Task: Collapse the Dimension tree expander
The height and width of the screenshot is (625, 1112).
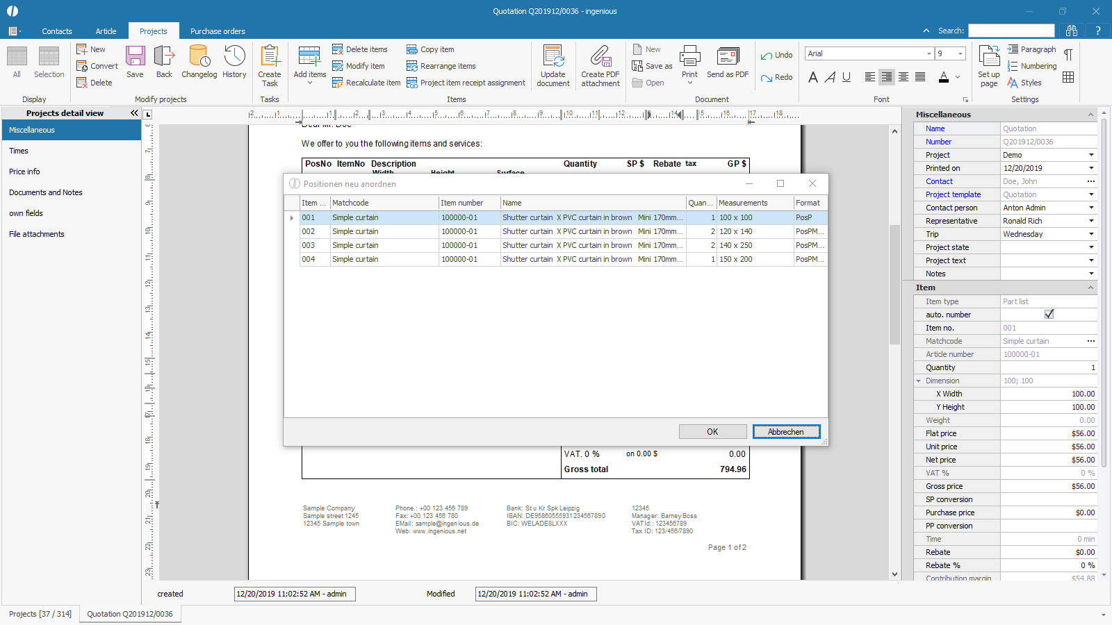Action: (919, 381)
